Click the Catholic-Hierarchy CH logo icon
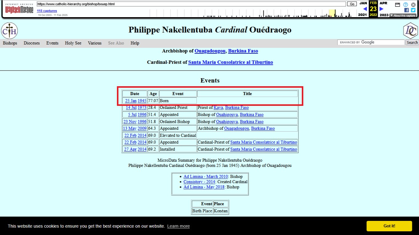The height and width of the screenshot is (235, 419). [10, 31]
